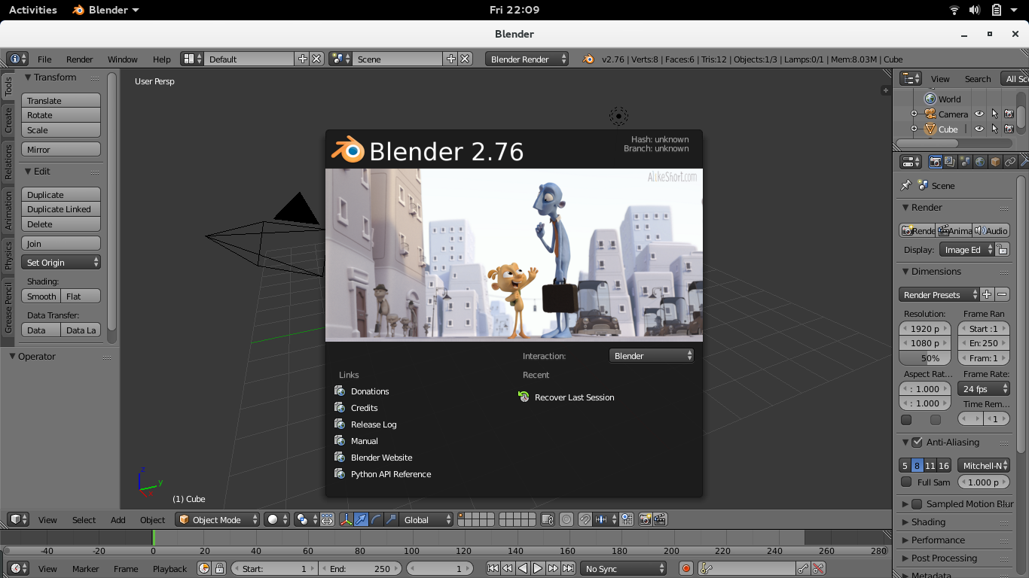Toggle the 3D manipulator axes icon
The height and width of the screenshot is (578, 1029).
tap(346, 520)
